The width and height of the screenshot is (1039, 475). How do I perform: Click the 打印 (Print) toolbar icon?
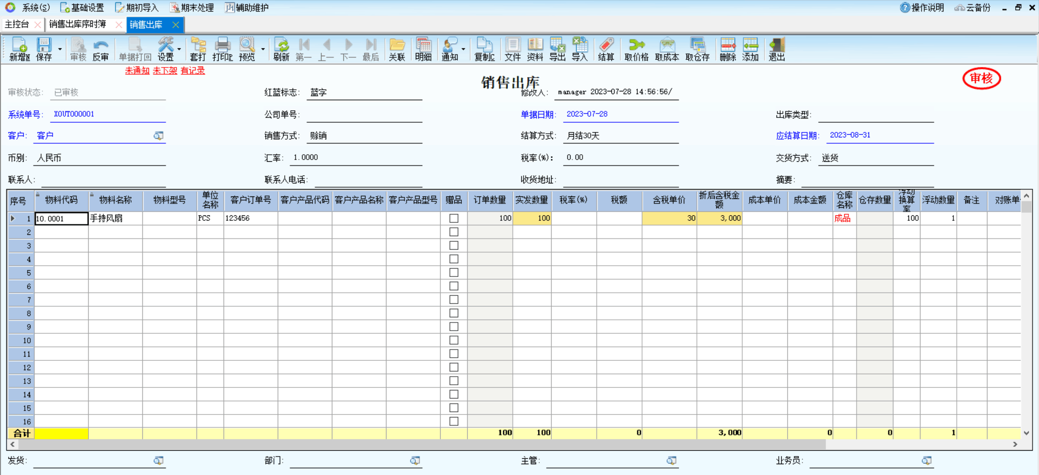[223, 49]
